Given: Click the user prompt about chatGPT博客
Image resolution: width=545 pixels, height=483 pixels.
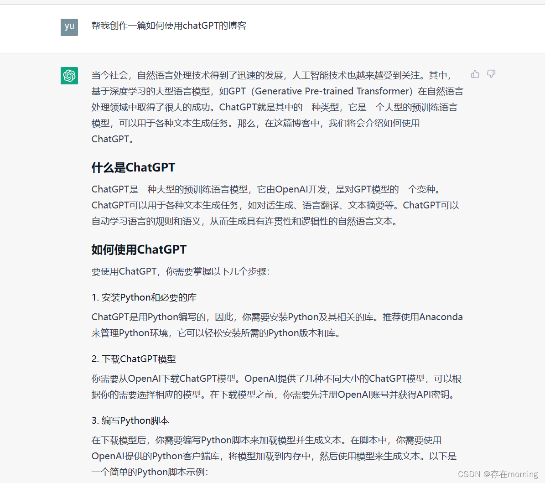Looking at the screenshot, I should 169,26.
